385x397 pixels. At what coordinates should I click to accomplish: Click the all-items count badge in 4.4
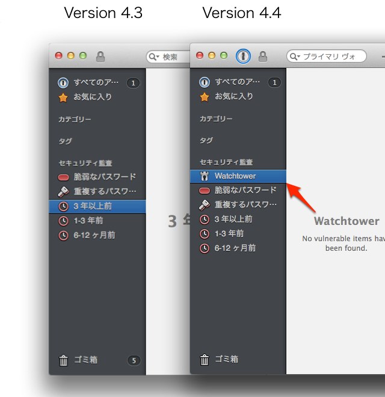click(274, 82)
